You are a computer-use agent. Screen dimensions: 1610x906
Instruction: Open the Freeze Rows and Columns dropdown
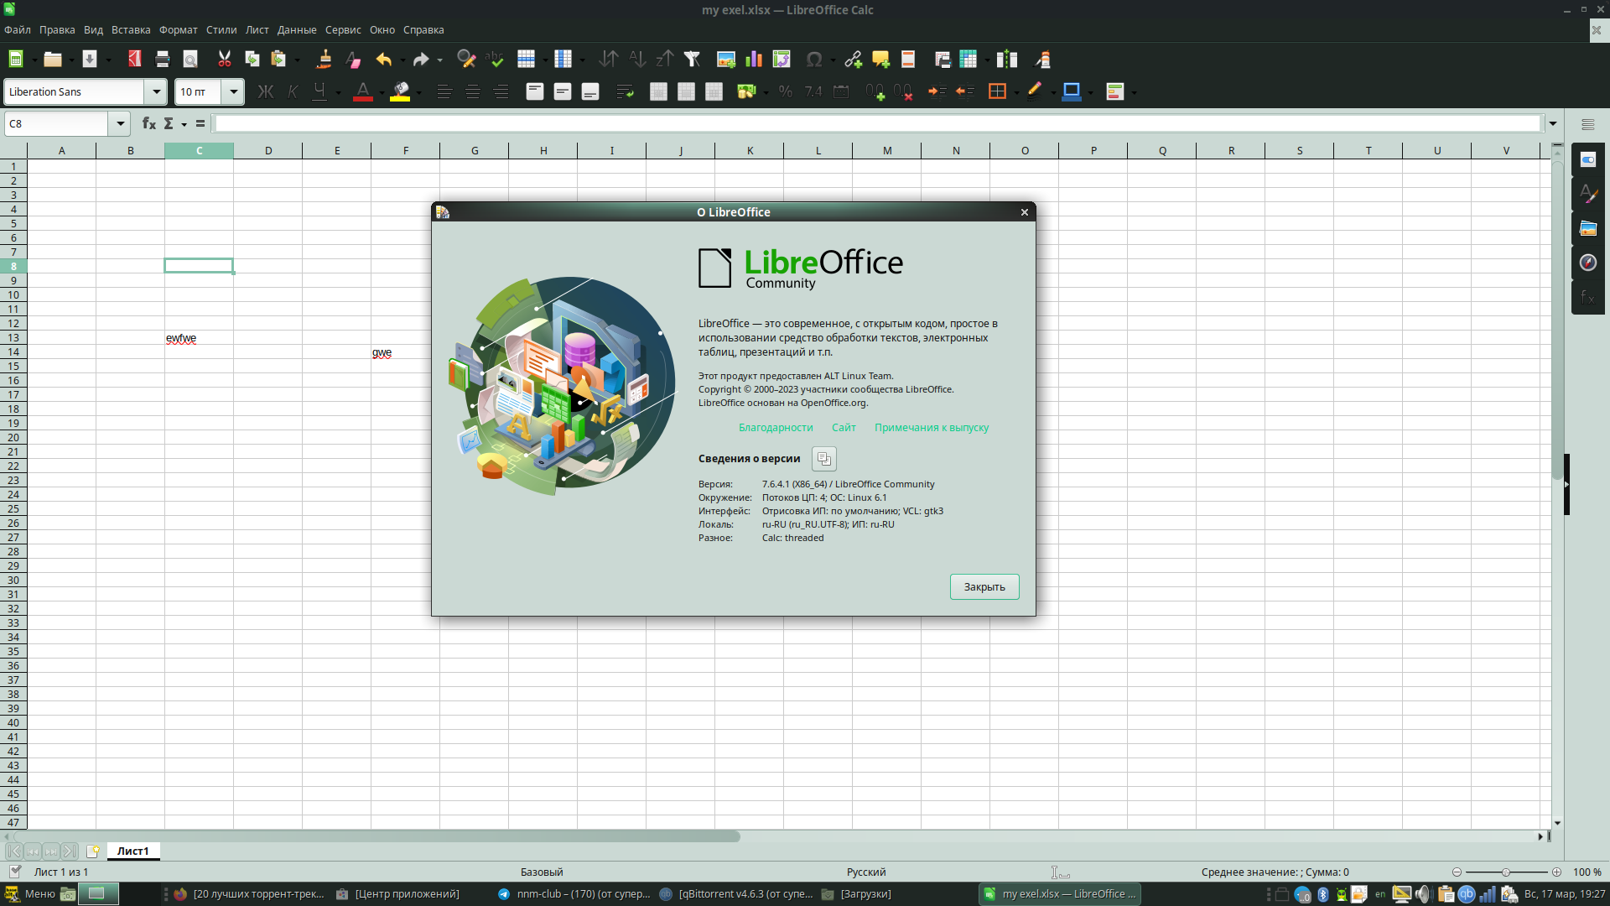987,59
